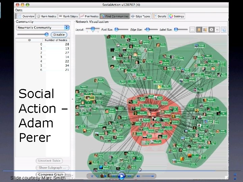Open the Newman's Community dropdown
Screen dimensions: 243x182
click(43, 28)
